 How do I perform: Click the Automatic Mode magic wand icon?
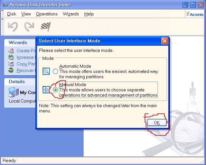(46, 71)
